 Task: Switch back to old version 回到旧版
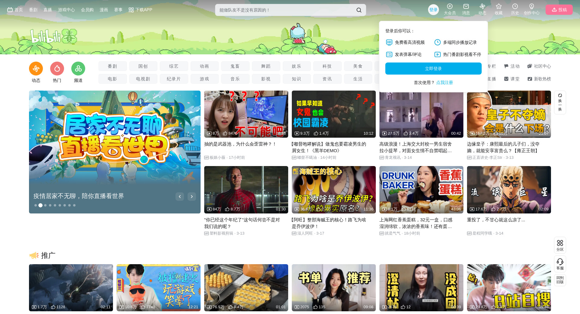[x=560, y=280]
